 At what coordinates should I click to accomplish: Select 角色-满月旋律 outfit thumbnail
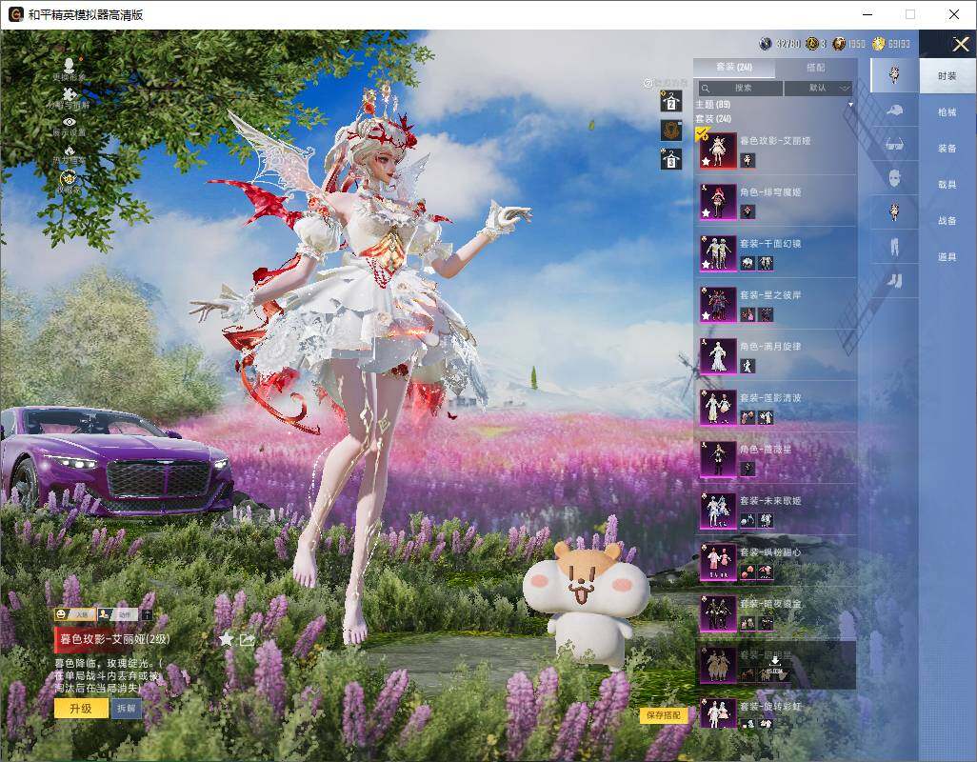tap(718, 356)
